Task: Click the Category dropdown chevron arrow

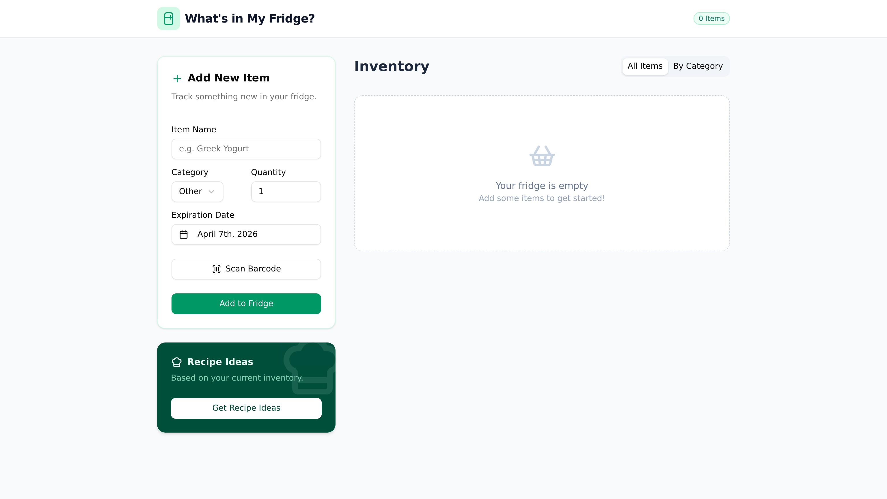Action: click(x=211, y=192)
